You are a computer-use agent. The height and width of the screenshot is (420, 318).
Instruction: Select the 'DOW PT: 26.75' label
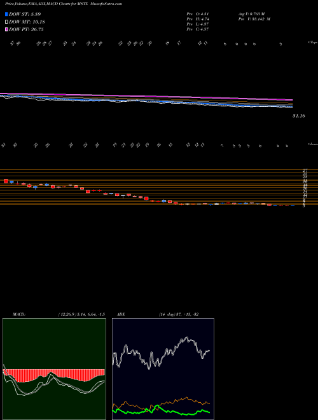(26, 29)
